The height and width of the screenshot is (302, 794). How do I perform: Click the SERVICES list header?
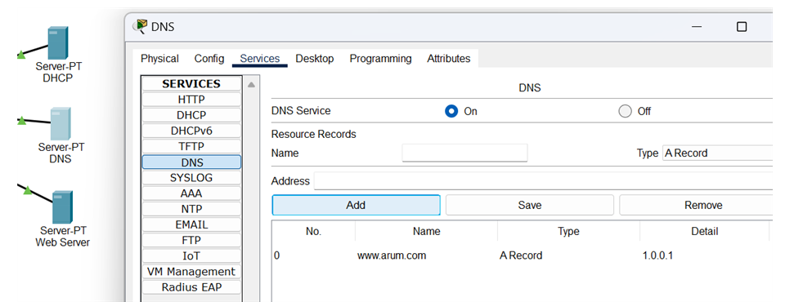[191, 83]
